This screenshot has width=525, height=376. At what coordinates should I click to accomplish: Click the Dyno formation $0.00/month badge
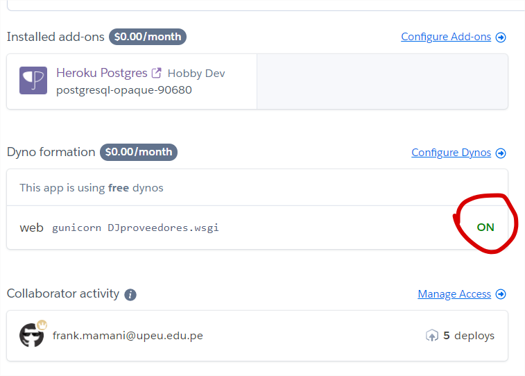[x=139, y=152]
